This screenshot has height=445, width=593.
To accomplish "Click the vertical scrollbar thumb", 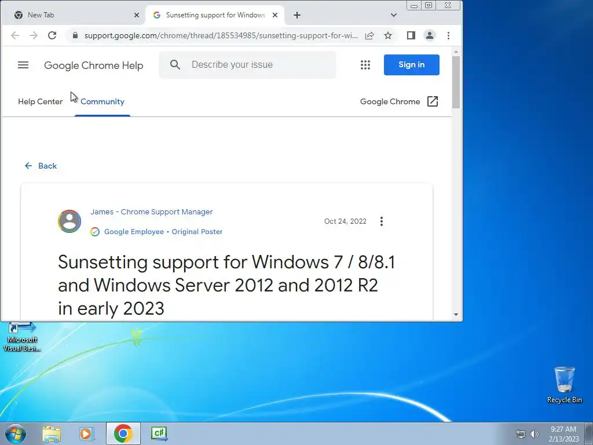I will point(456,82).
